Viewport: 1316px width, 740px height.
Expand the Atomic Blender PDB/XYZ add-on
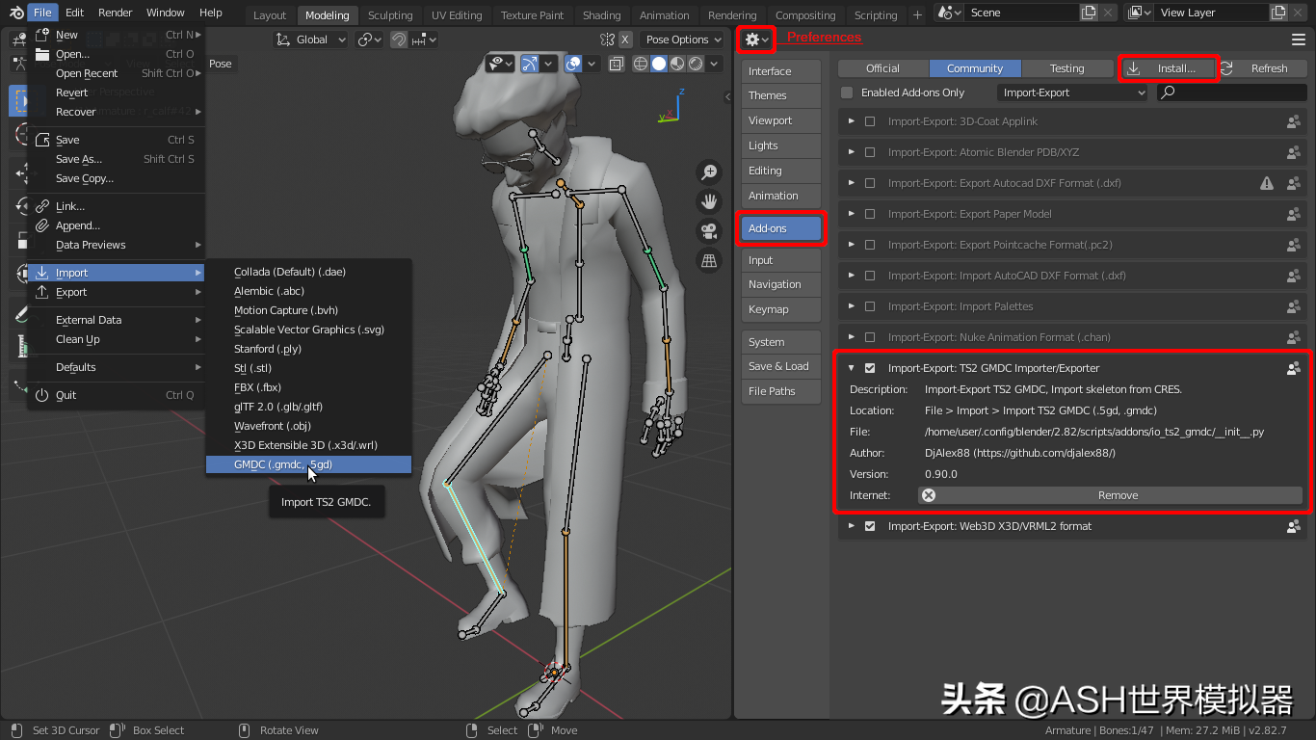pos(852,152)
